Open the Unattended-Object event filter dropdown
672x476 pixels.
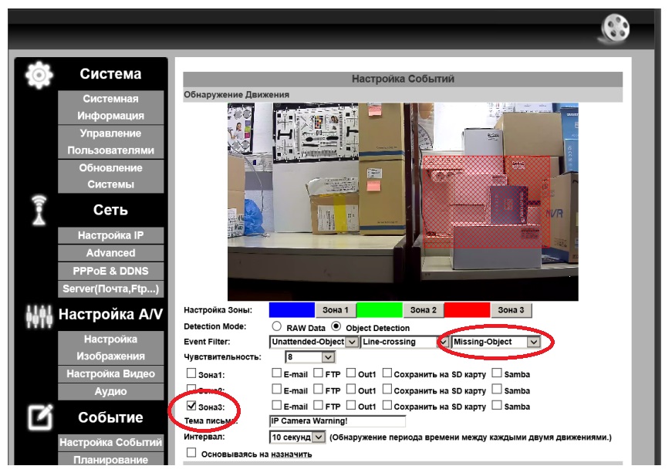314,342
